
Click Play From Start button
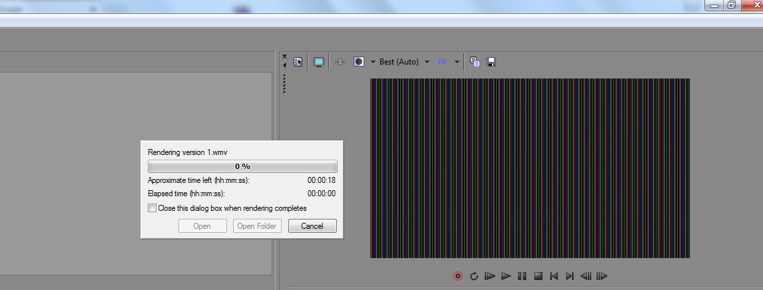click(x=490, y=276)
